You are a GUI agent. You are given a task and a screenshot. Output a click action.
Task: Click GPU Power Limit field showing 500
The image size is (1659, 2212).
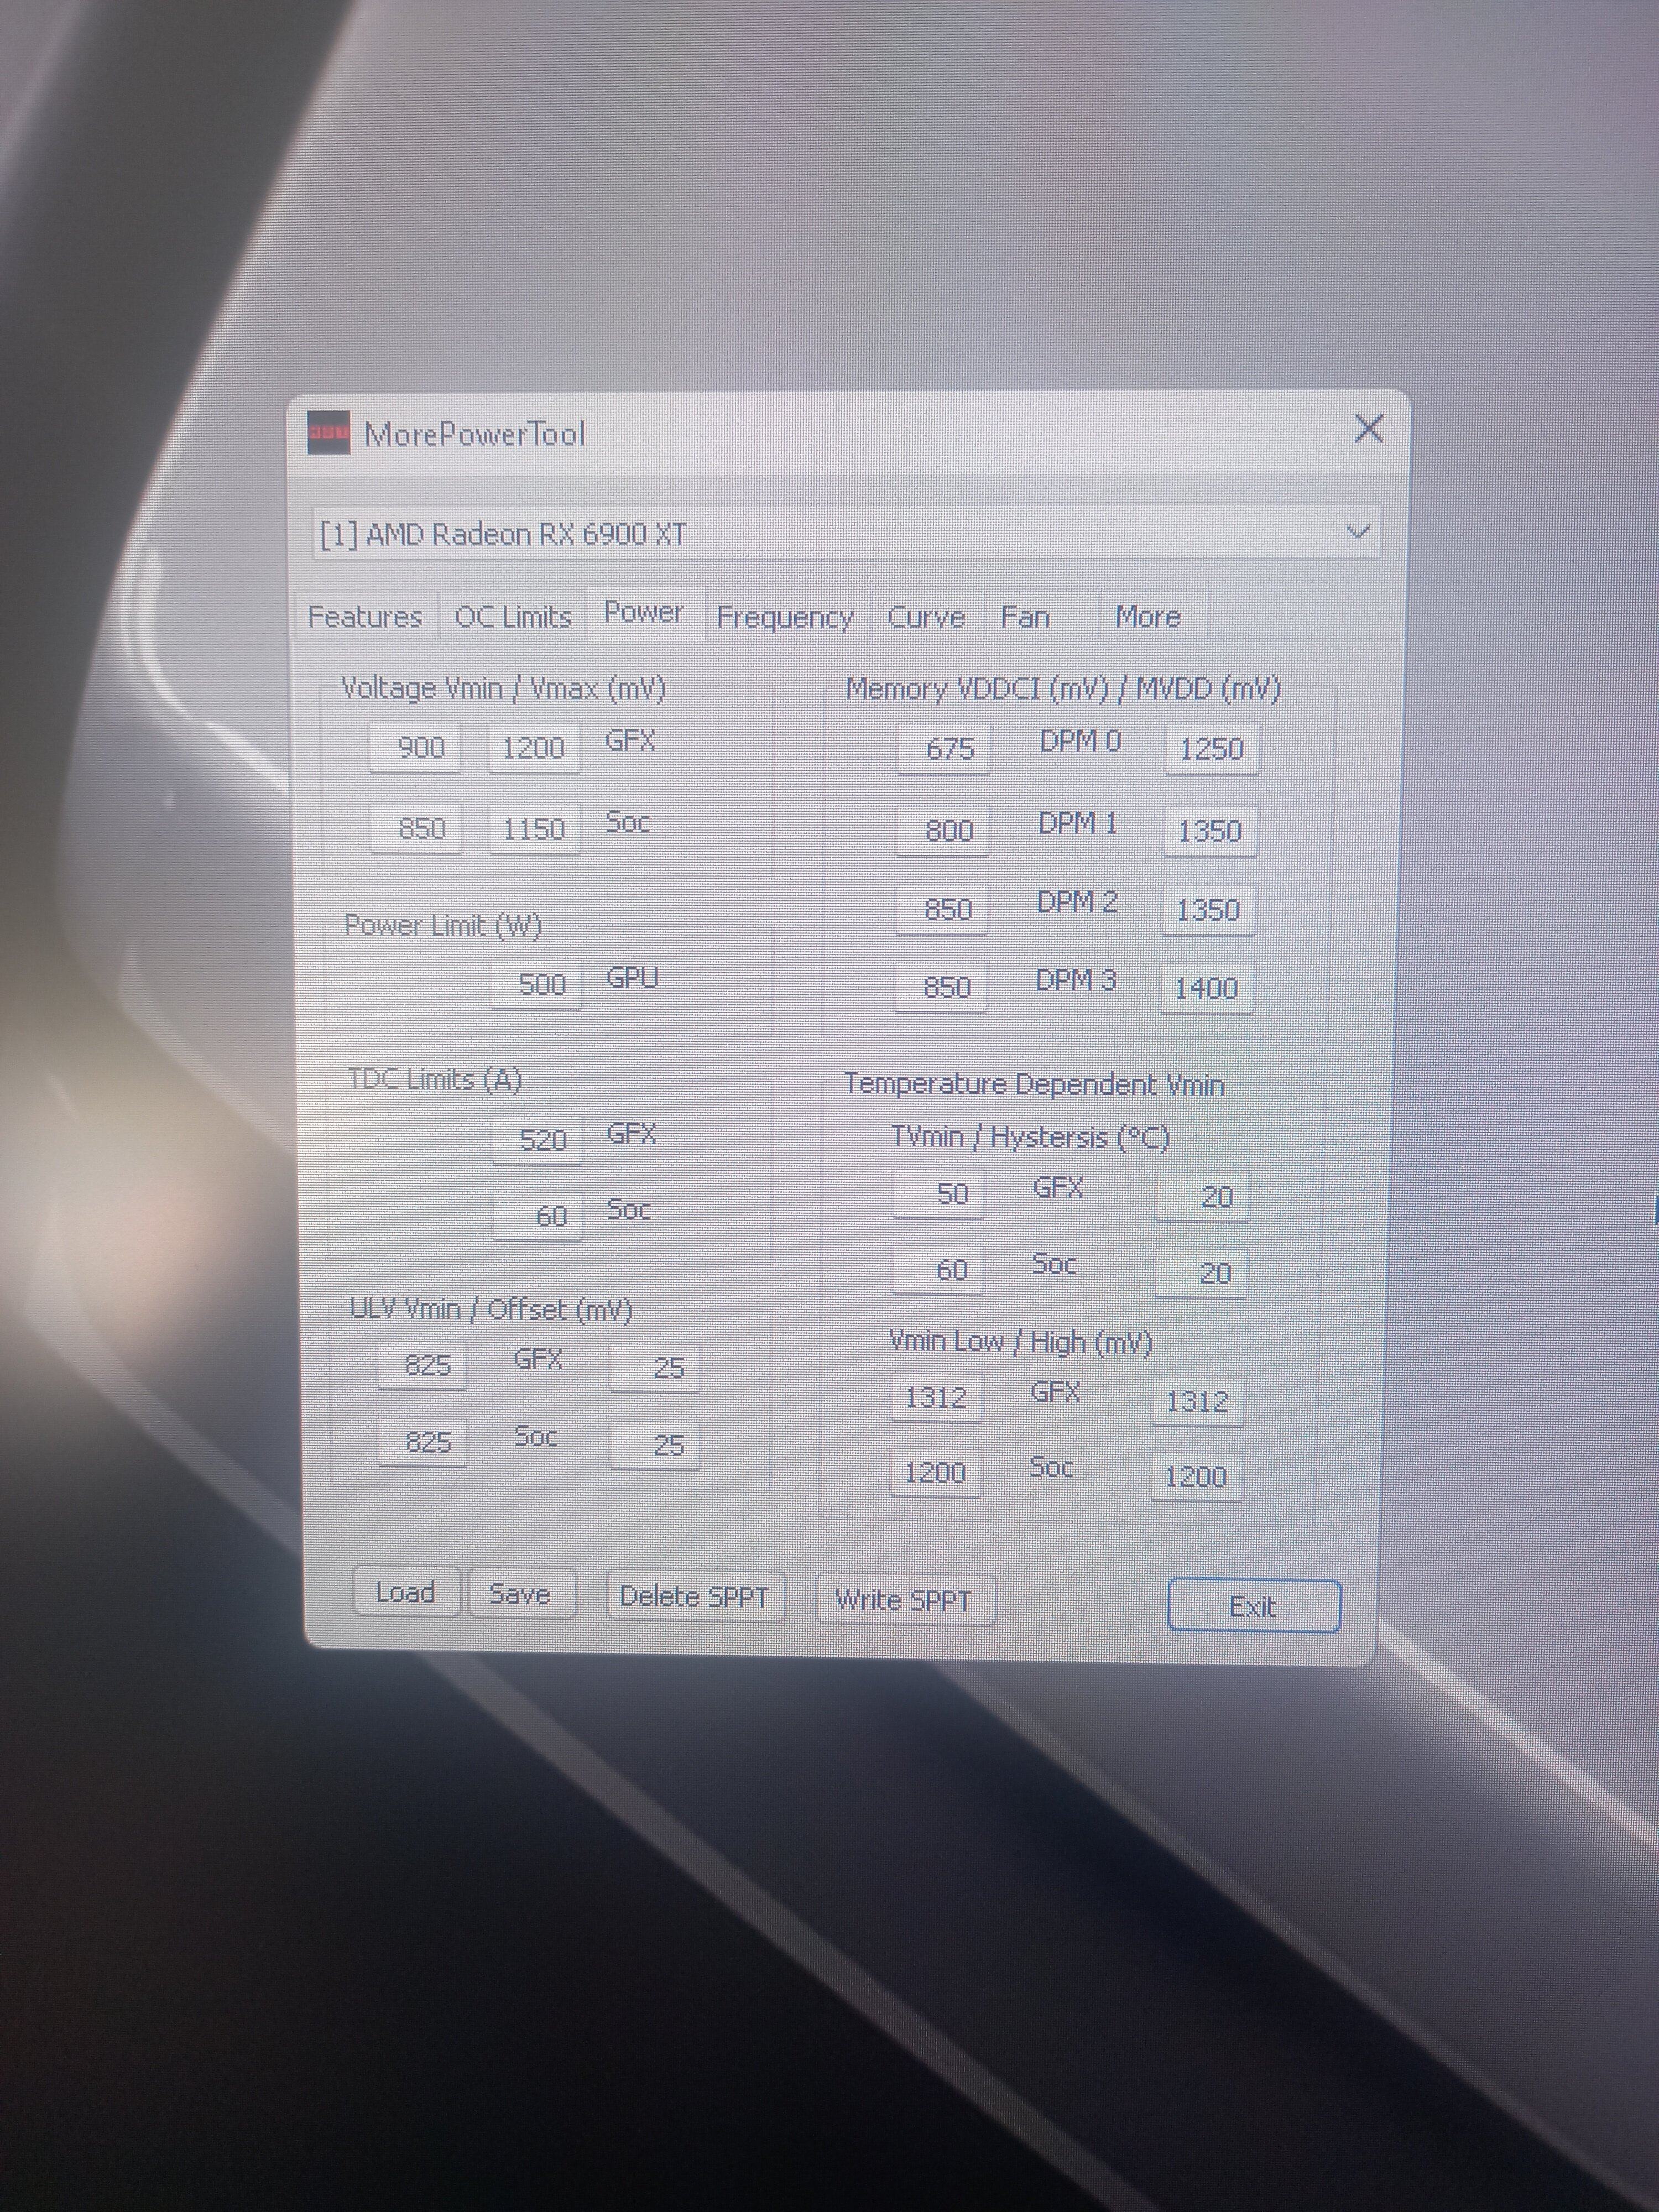(x=536, y=985)
